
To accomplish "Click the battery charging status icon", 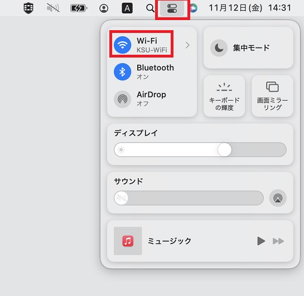I will [79, 8].
